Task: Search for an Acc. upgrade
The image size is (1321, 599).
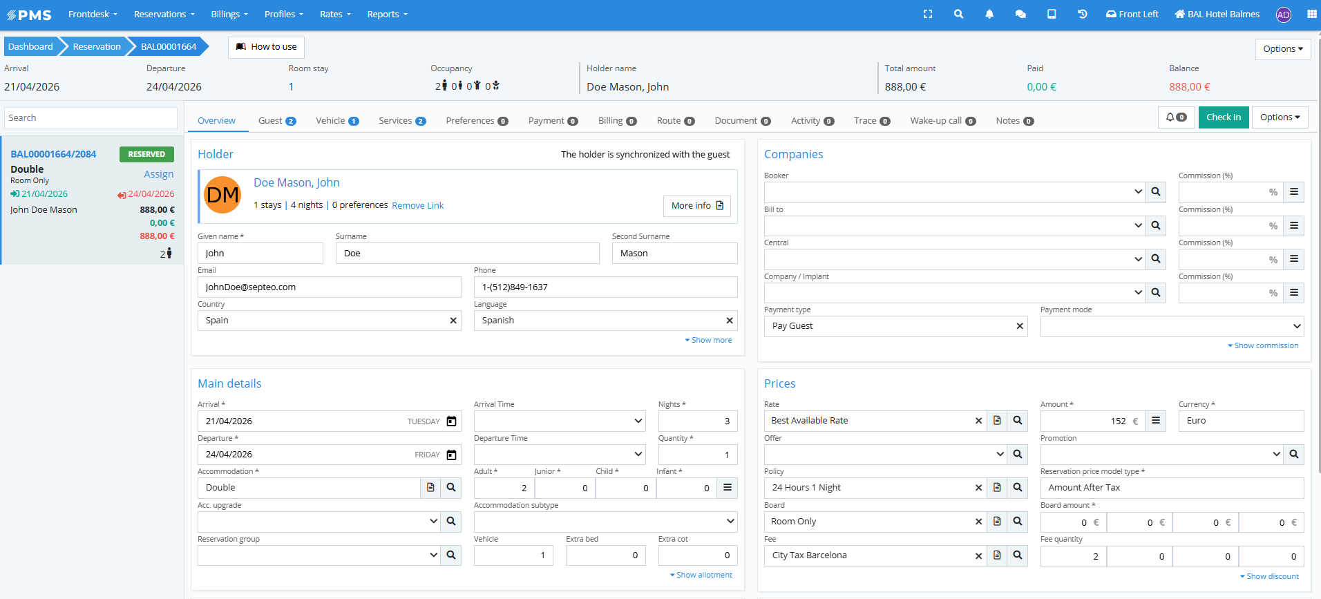Action: coord(451,522)
